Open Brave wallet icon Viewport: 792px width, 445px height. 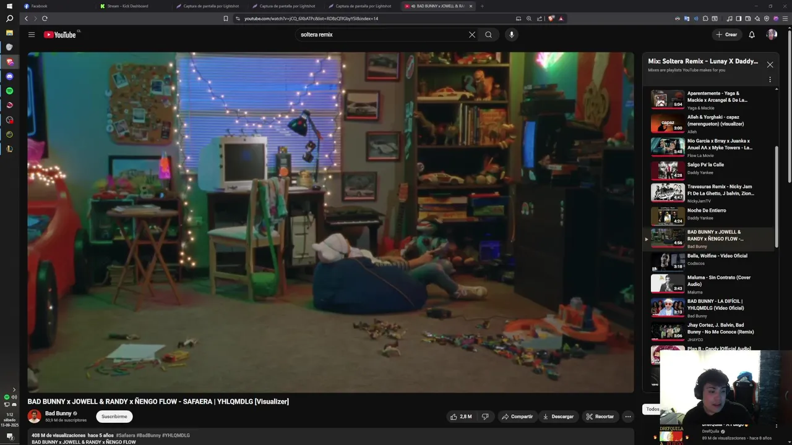pos(747,19)
